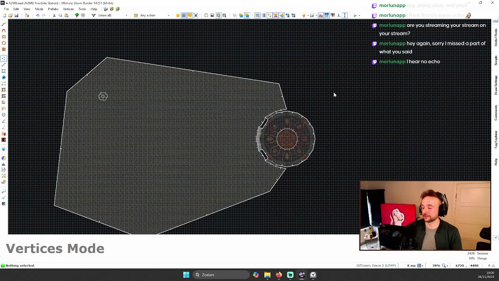The image size is (499, 281).
Task: Click the magnifier Find and Replace icon
Action: click(x=4, y=191)
